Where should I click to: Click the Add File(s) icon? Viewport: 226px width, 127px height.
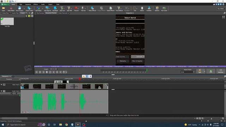38,9
